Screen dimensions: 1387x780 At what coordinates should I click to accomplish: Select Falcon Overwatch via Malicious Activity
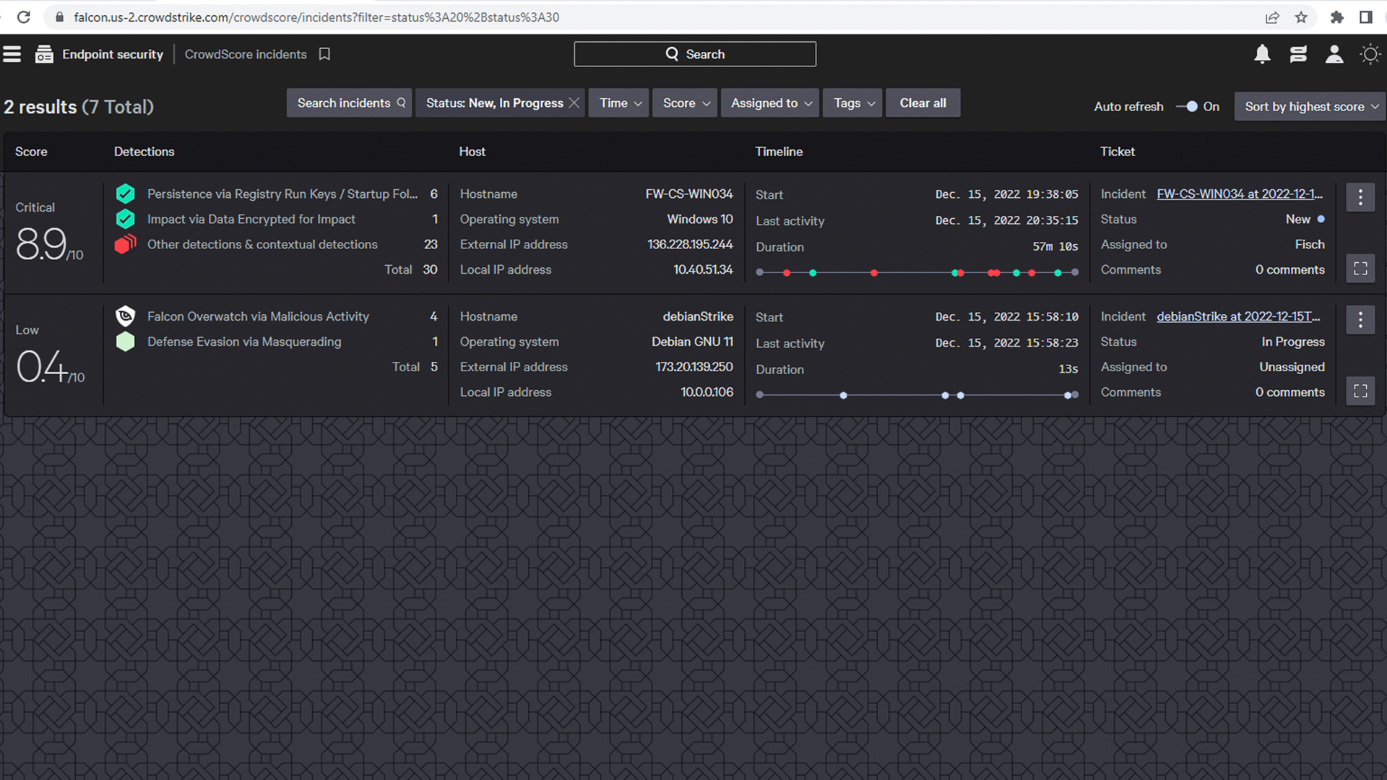[258, 316]
